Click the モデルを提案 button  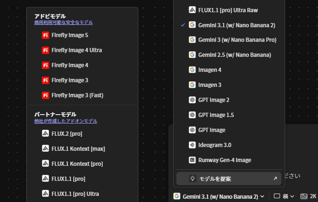click(x=229, y=179)
